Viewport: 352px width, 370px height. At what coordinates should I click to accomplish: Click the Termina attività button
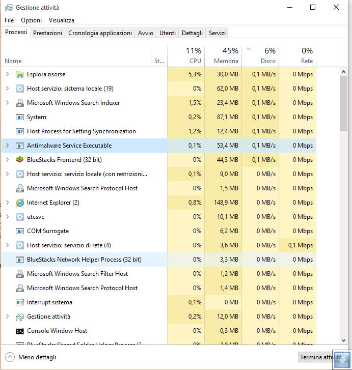321,357
